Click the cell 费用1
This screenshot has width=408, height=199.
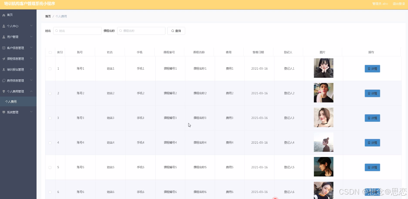[230, 68]
